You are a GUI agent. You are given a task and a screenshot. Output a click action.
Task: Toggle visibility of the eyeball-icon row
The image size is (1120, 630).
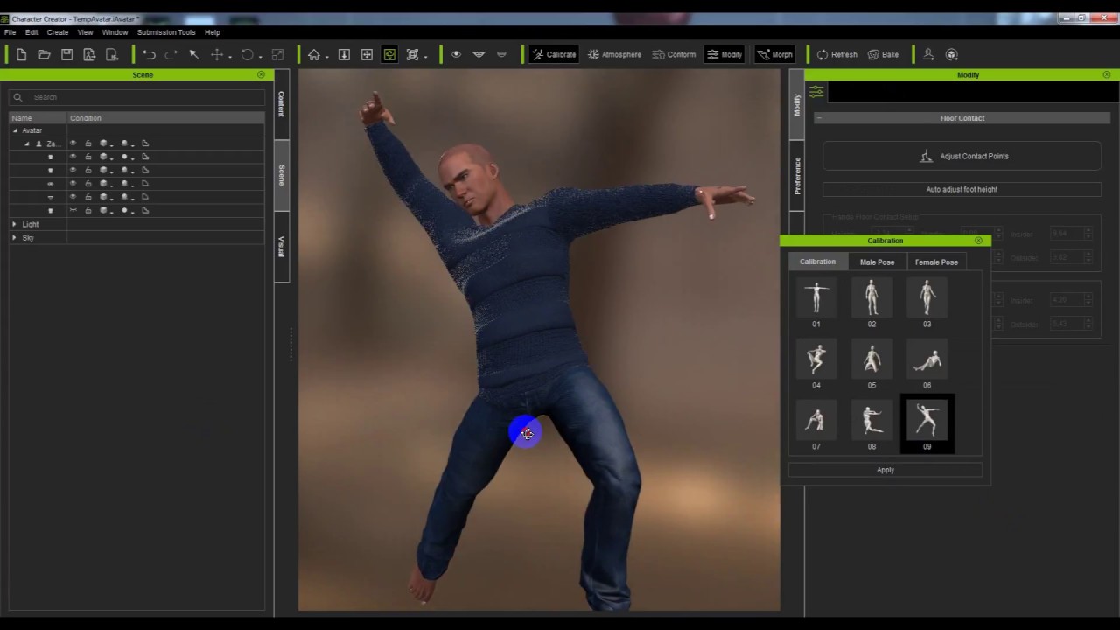[x=73, y=184]
